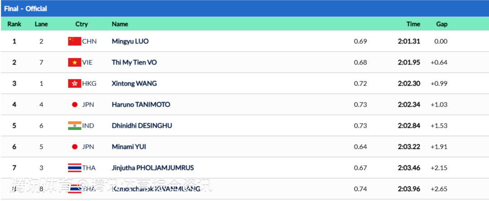This screenshot has width=489, height=201.
Task: Click the +0.64 gap value
Action: click(439, 62)
